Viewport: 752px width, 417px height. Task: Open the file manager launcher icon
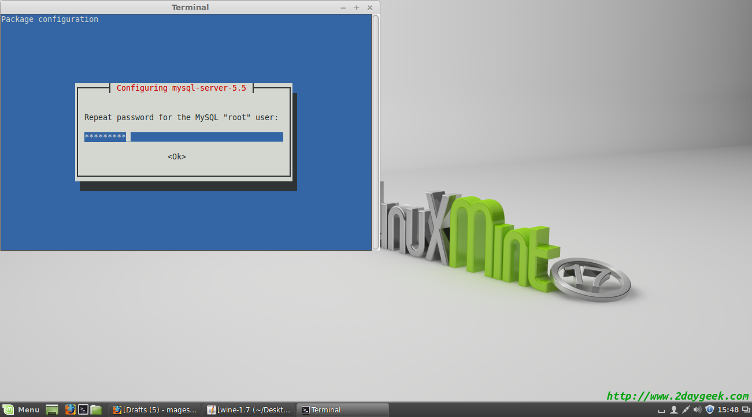coord(96,409)
